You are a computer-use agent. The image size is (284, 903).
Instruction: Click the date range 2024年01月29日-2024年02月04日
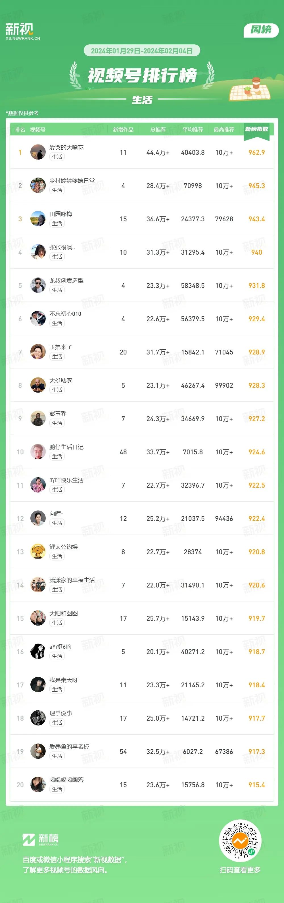(142, 50)
